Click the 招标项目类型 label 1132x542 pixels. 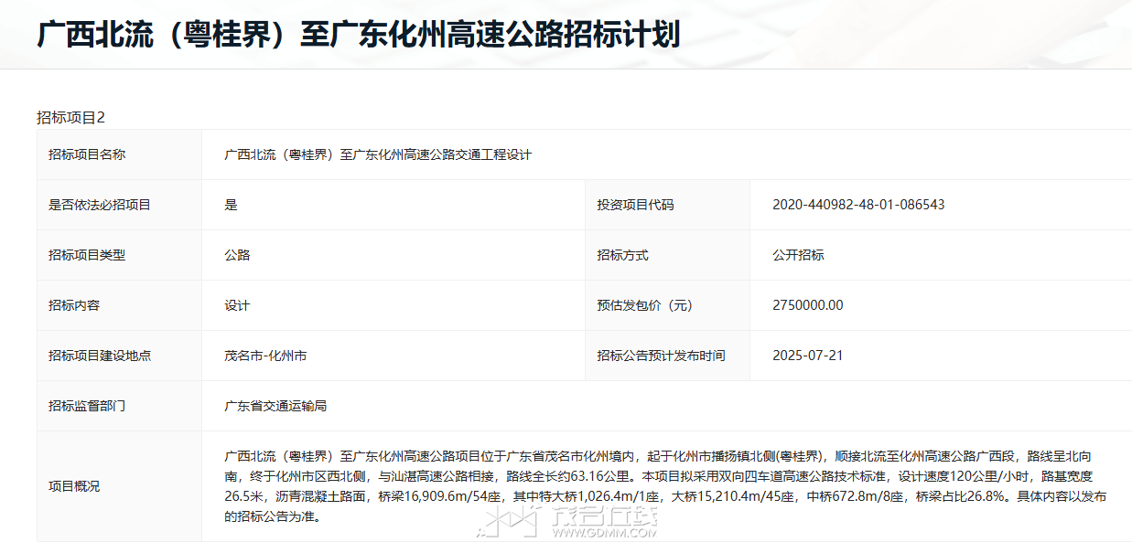tap(87, 255)
